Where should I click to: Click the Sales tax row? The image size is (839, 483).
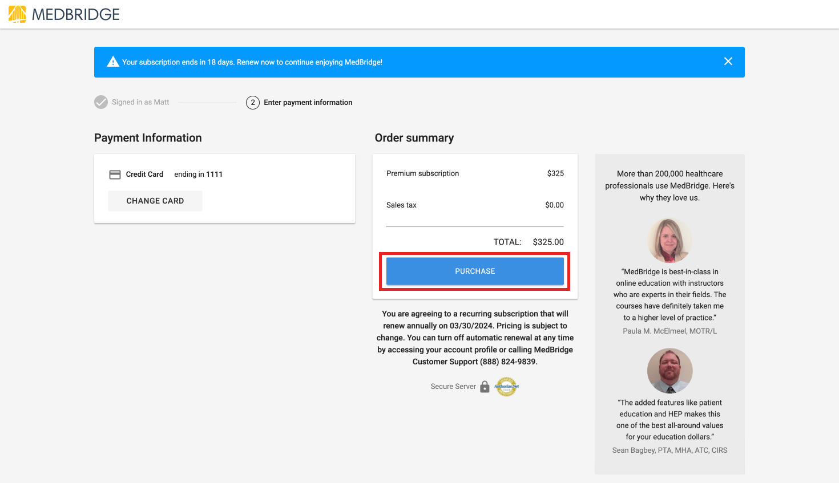[401, 205]
